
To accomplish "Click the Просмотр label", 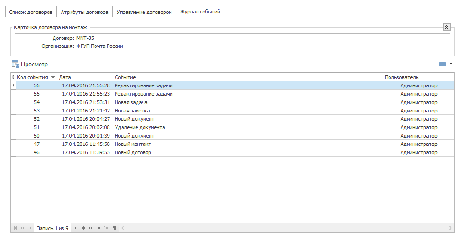I will point(34,64).
